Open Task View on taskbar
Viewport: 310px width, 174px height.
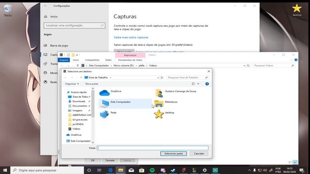[x=99, y=170]
